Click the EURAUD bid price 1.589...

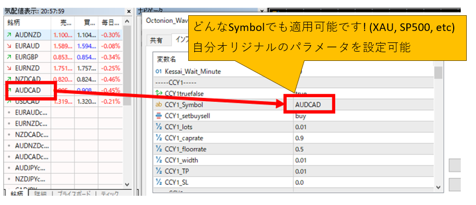[x=63, y=46]
